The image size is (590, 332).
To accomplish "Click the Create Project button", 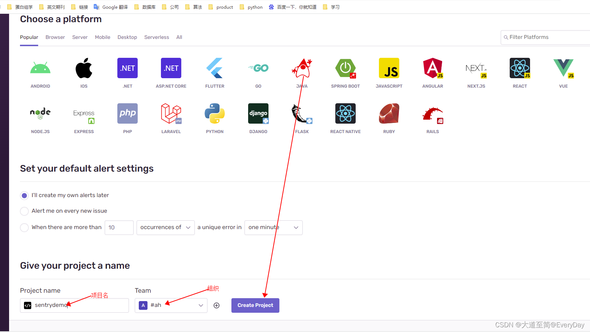I will point(255,305).
